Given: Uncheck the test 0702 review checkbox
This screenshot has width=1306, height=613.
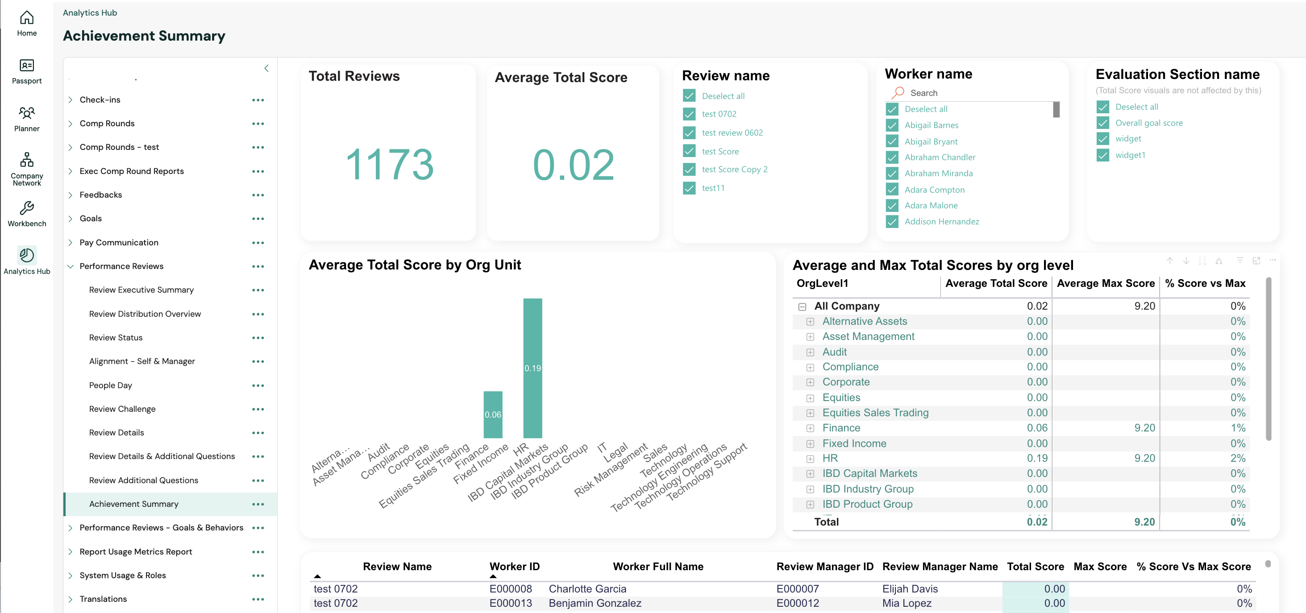Looking at the screenshot, I should 689,114.
